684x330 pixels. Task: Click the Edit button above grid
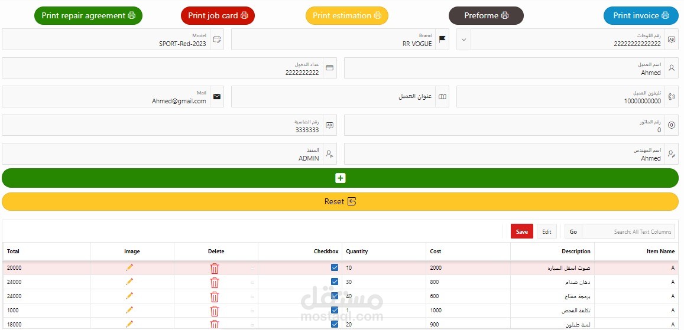pyautogui.click(x=547, y=231)
